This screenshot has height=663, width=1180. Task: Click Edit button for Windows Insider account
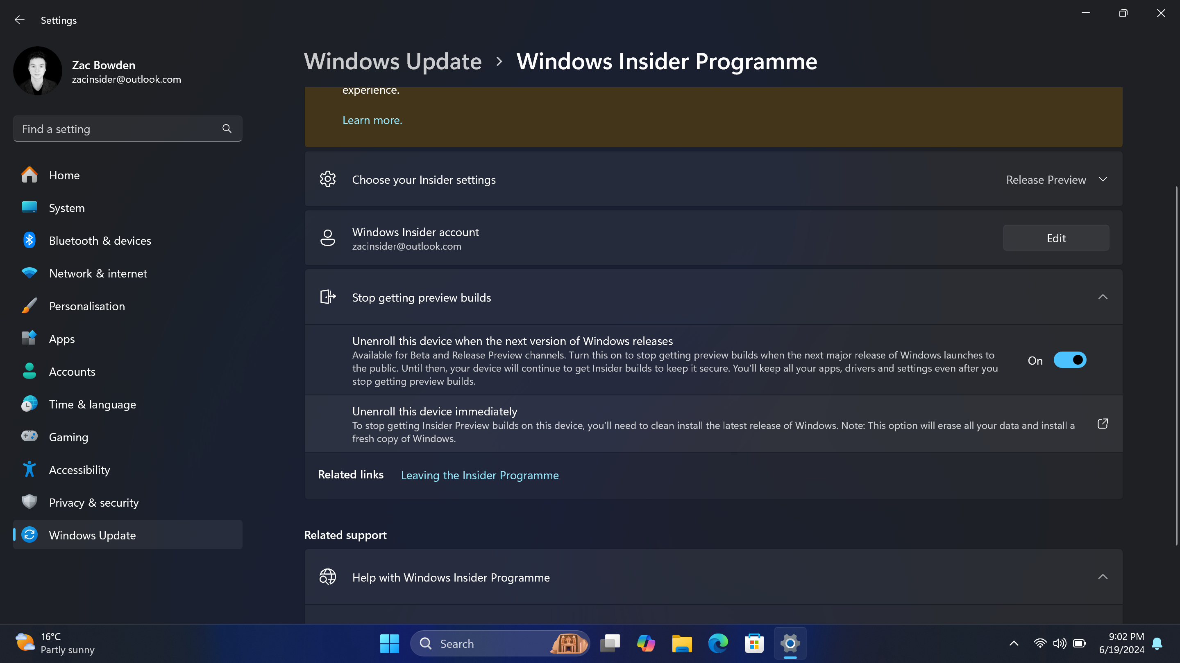[1056, 237]
